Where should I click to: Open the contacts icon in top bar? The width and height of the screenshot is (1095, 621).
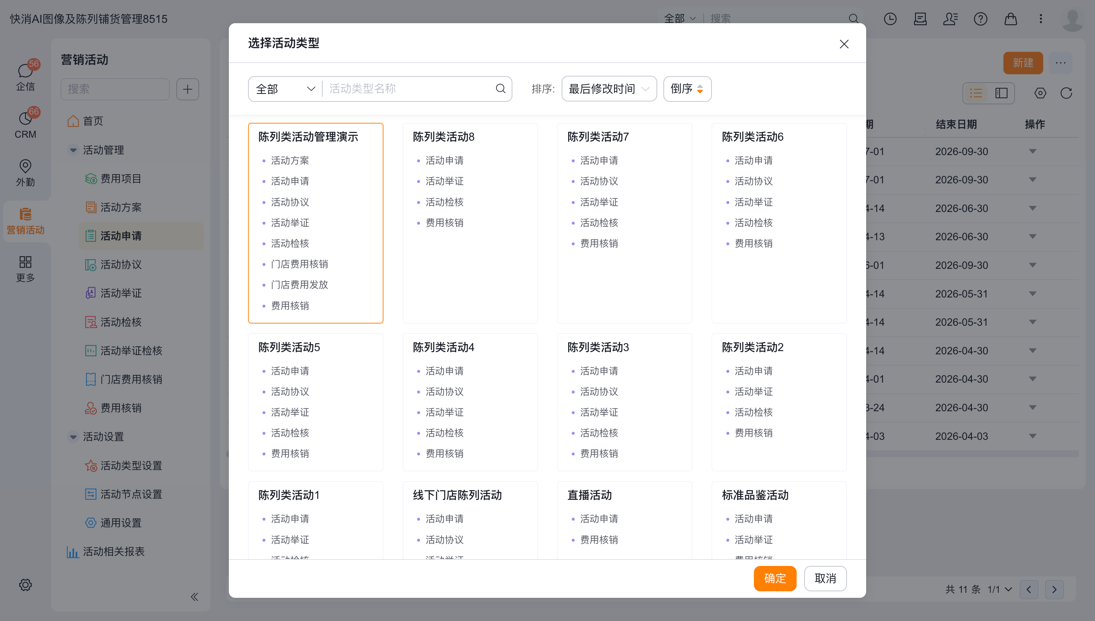(x=950, y=19)
